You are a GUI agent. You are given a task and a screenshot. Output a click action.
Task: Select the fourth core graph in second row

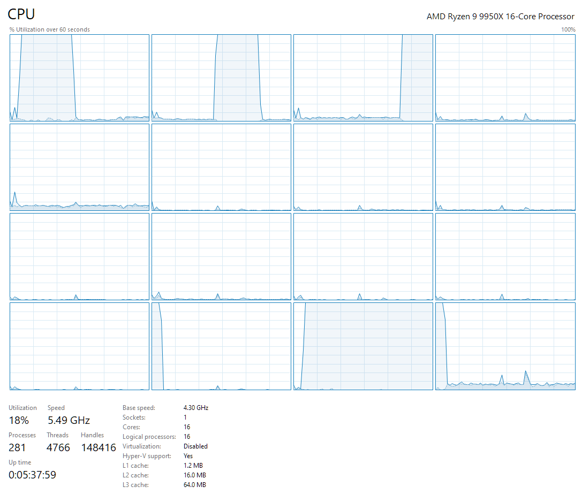pos(505,168)
